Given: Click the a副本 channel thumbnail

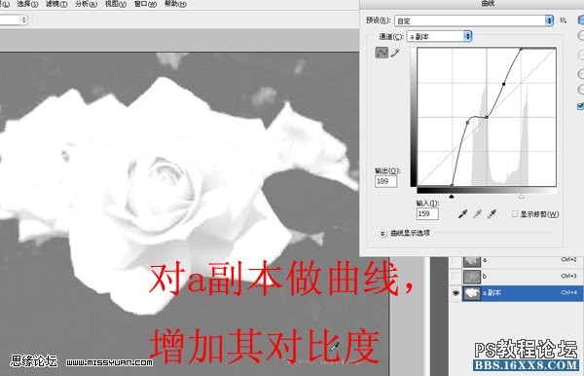Looking at the screenshot, I should (471, 293).
